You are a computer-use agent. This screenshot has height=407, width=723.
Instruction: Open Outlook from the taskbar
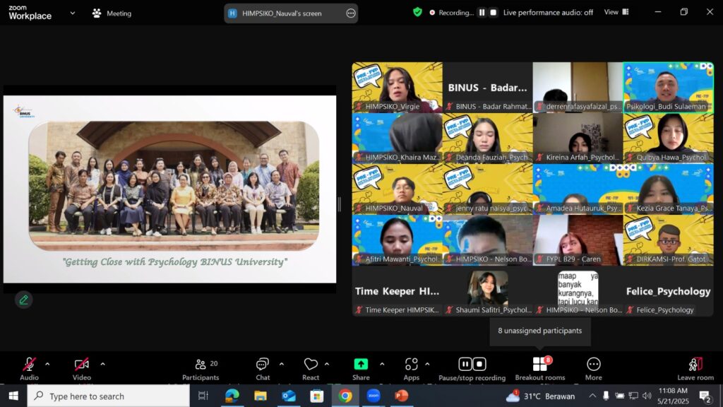point(289,396)
